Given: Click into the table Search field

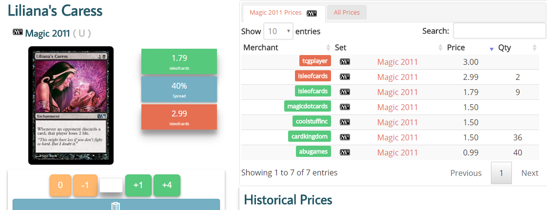Looking at the screenshot, I should coord(499,31).
